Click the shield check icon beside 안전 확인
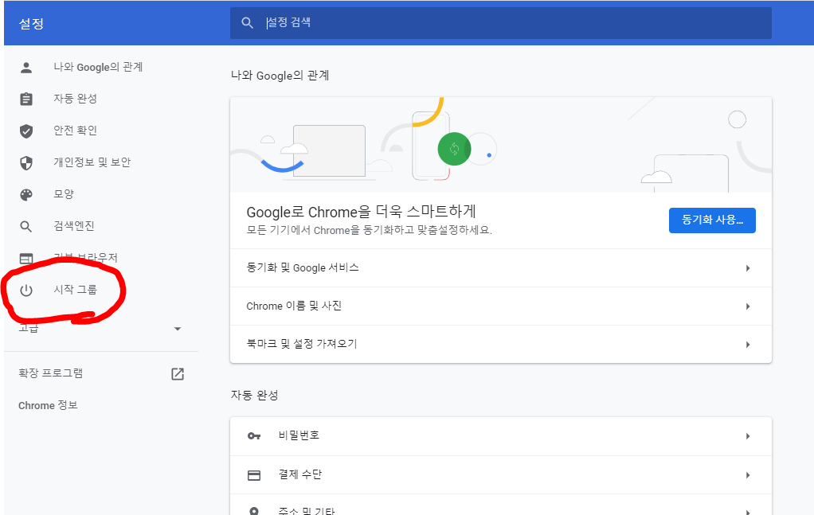 click(26, 131)
